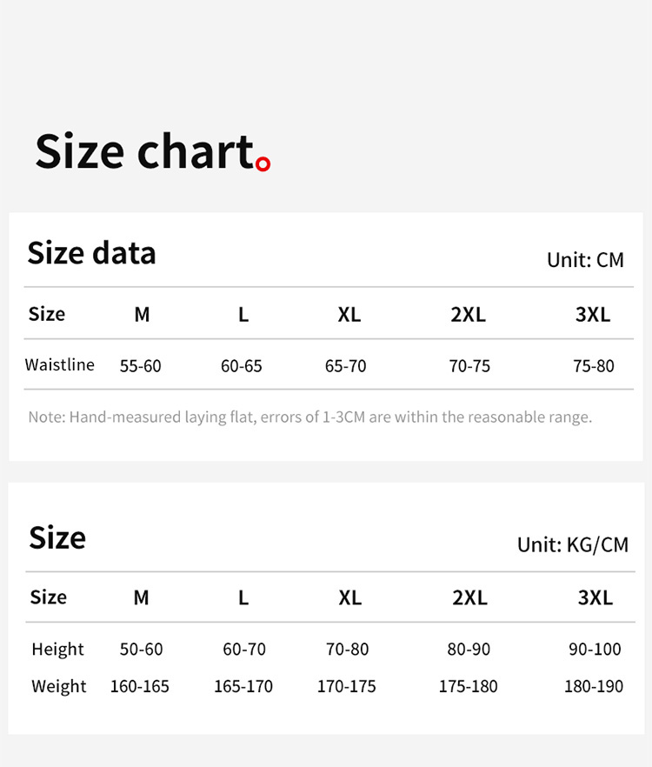This screenshot has height=767, width=652.
Task: Select the Size data heading
Action: coord(91,253)
